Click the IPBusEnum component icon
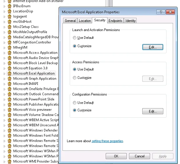 tap(10, 6)
